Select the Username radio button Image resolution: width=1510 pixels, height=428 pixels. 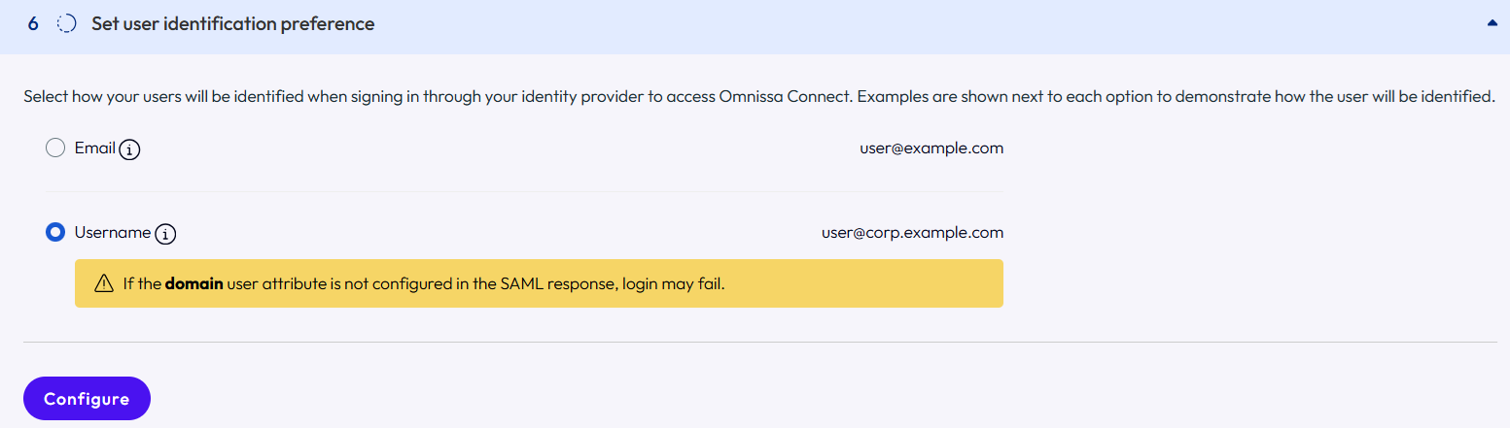tap(55, 233)
